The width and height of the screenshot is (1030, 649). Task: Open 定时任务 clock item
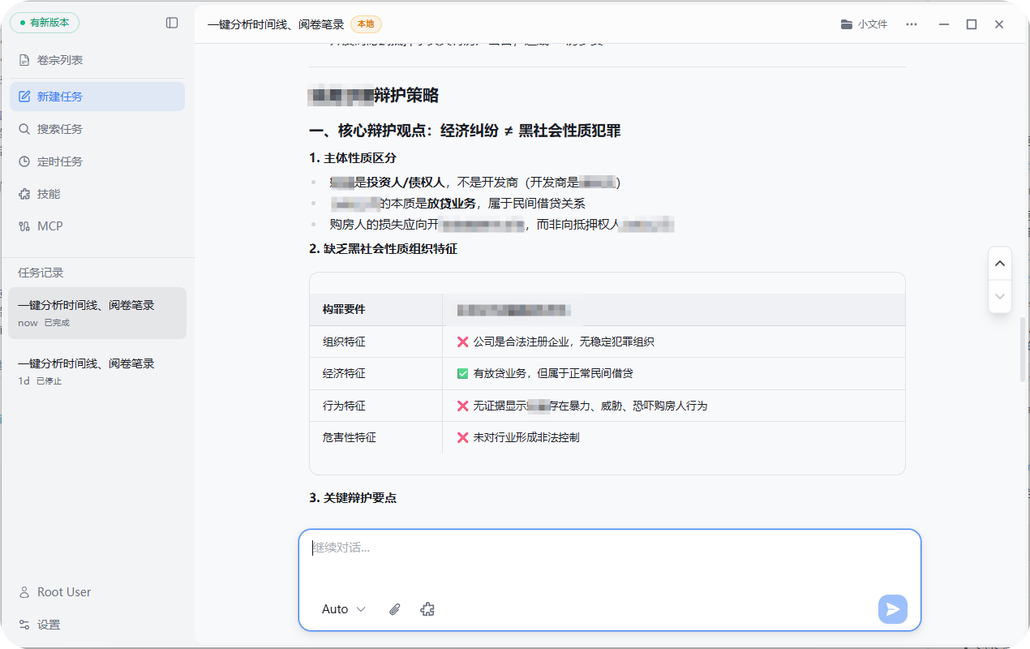click(59, 161)
